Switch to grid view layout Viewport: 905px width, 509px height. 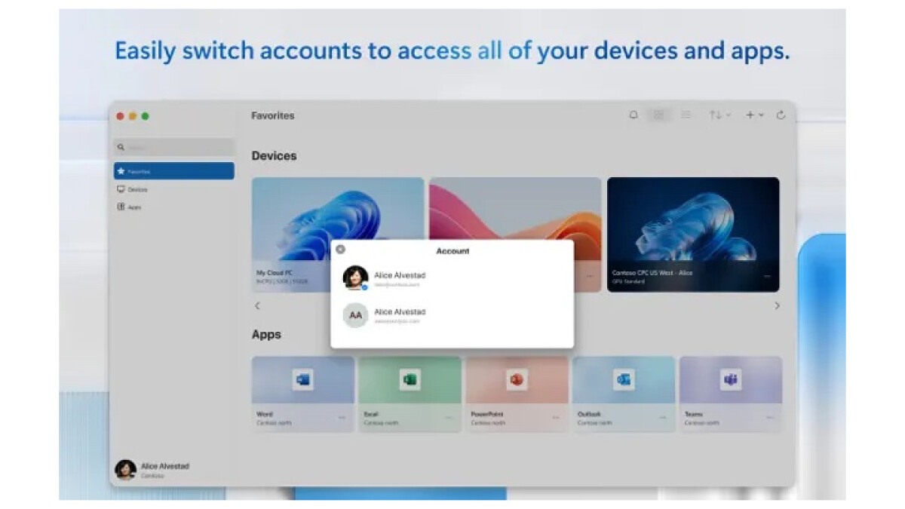658,115
